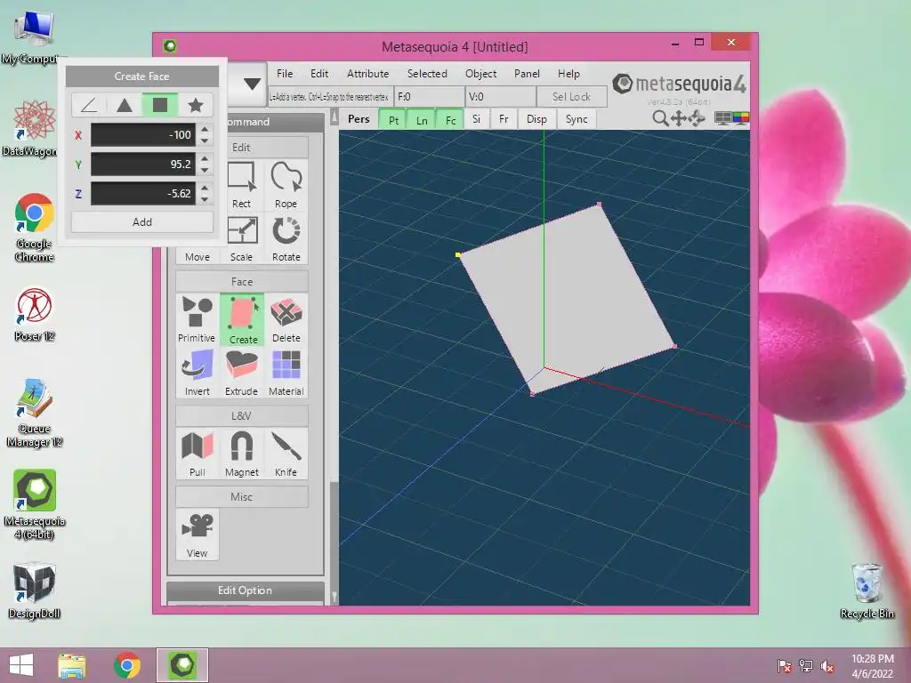The image size is (911, 683).
Task: Open the Disp display options menu
Action: point(536,119)
